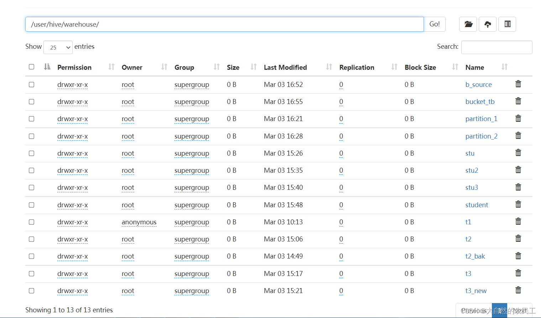This screenshot has height=318, width=541.
Task: Tick the partition_2 row checkbox
Action: point(32,136)
